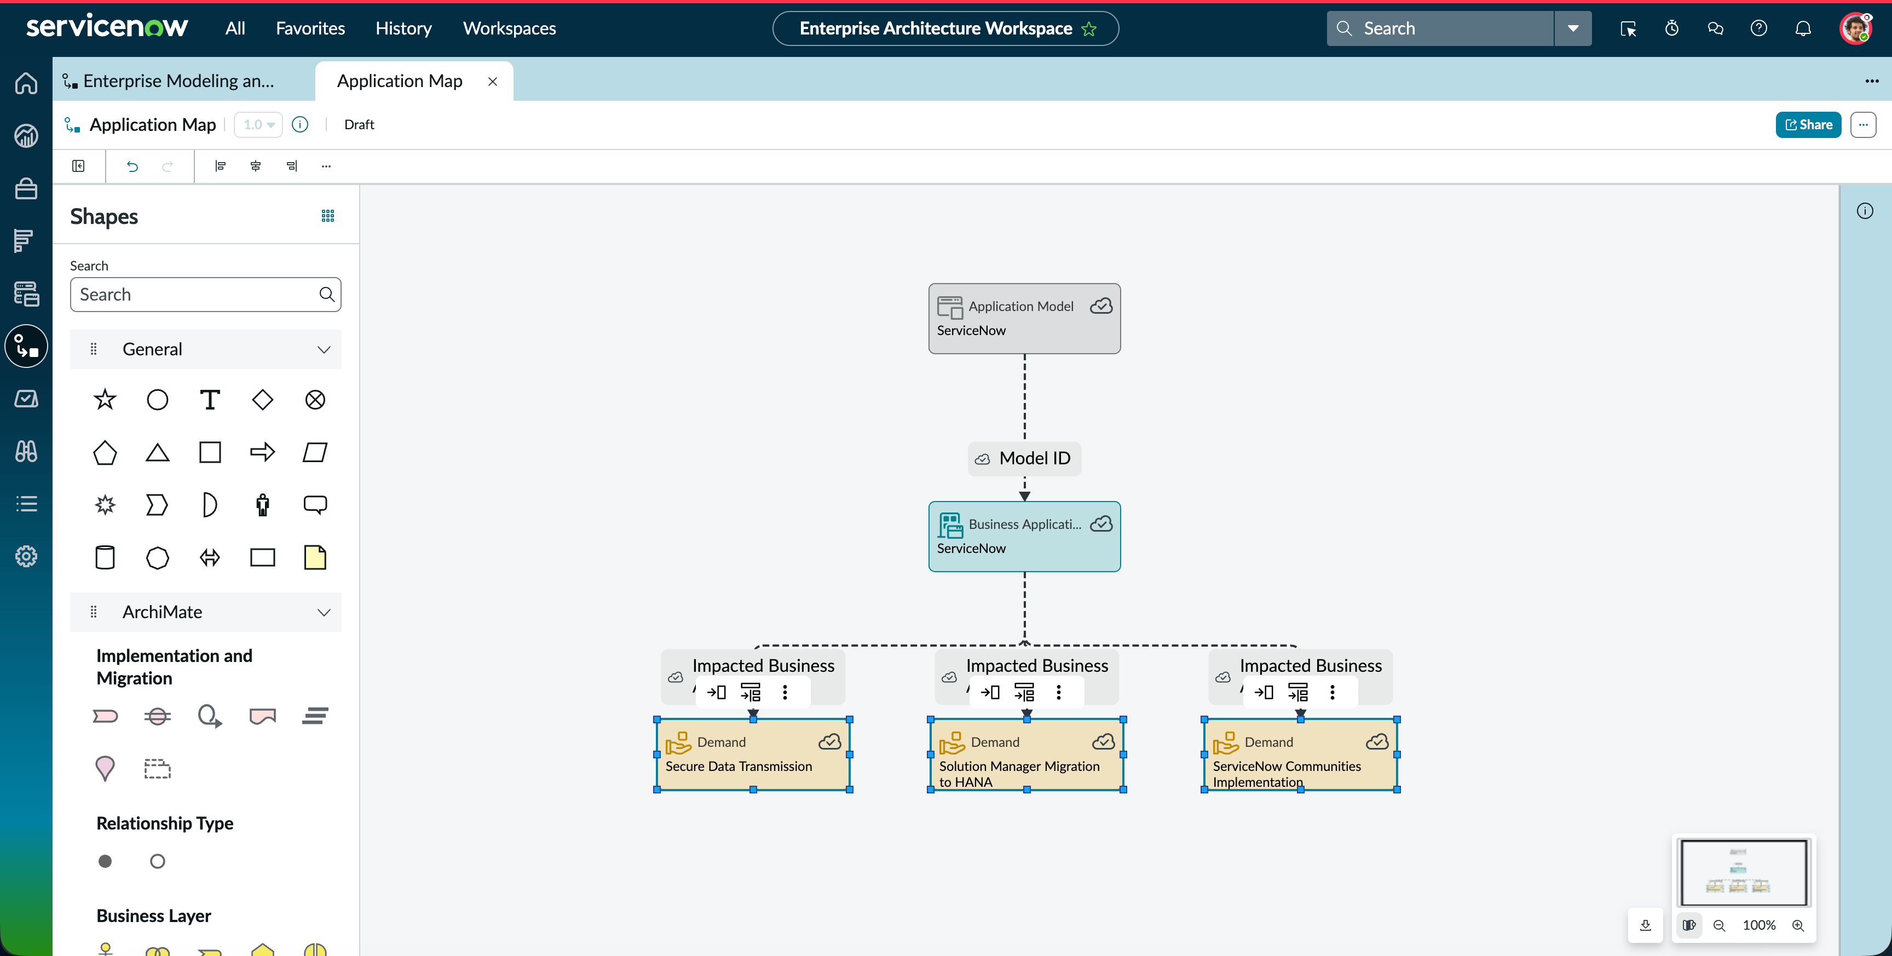1892x956 pixels.
Task: Select the cylinder shape
Action: point(105,558)
